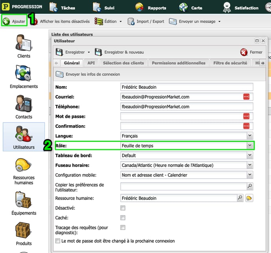The width and height of the screenshot is (271, 253).
Task: Open the Rôle dropdown
Action: (250, 145)
